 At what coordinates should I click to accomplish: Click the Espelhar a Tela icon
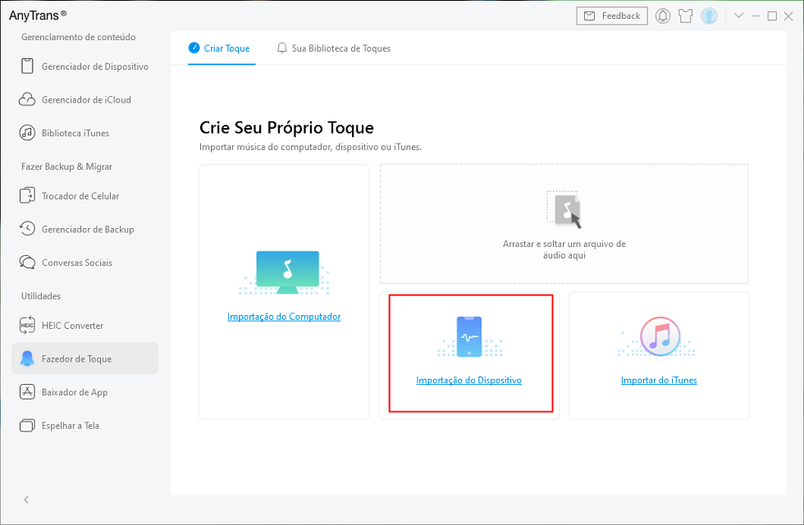(27, 425)
